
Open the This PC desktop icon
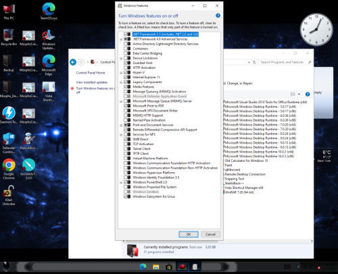9,11
